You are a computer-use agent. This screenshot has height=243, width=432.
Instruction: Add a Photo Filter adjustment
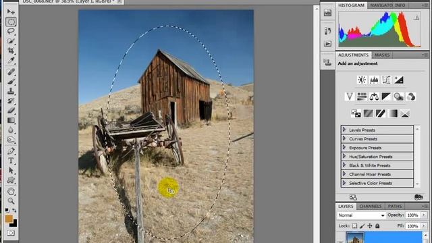pyautogui.click(x=399, y=97)
